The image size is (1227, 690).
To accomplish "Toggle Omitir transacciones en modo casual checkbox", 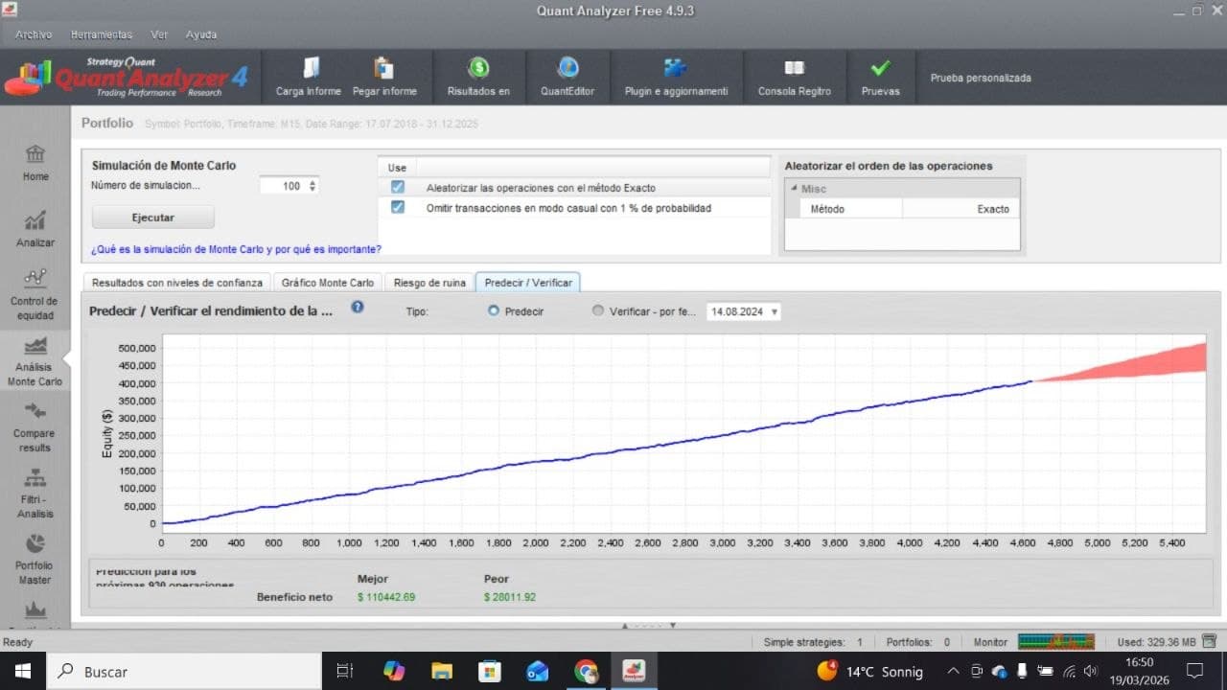I will 398,207.
